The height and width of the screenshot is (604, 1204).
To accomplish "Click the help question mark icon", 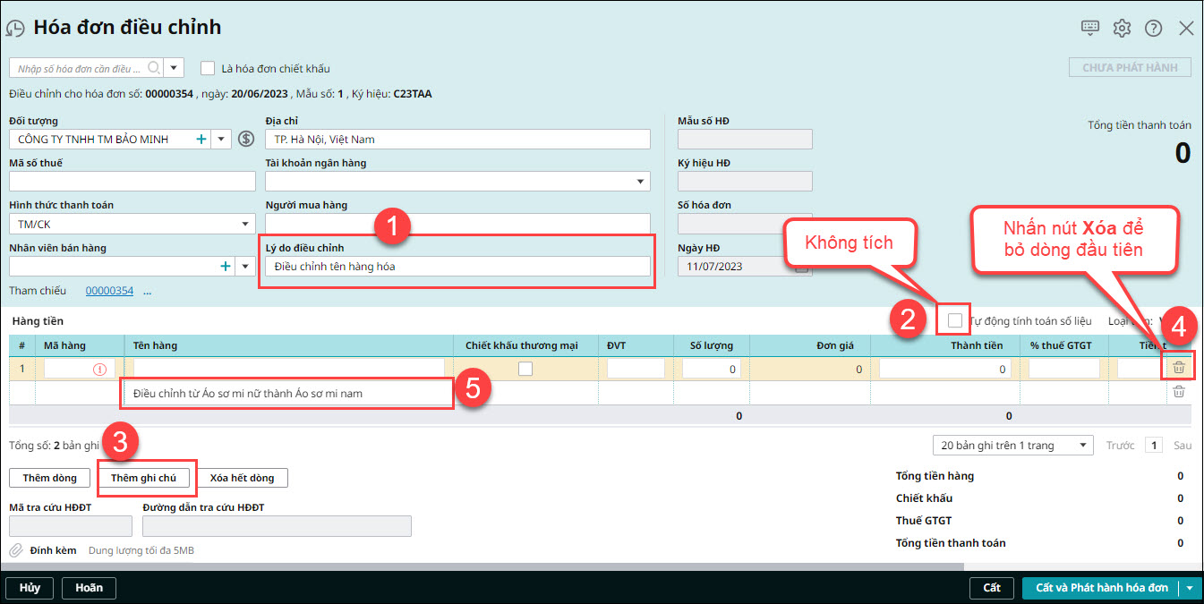I will coord(1153,28).
